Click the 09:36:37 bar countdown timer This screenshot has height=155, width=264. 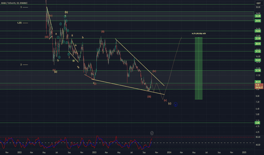(x=259, y=87)
